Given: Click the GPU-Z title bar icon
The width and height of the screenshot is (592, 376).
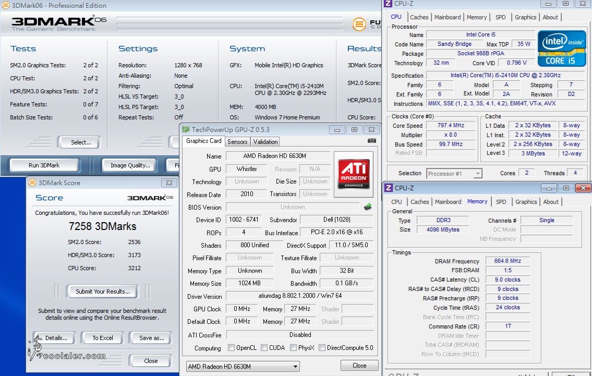Looking at the screenshot, I should pyautogui.click(x=186, y=129).
